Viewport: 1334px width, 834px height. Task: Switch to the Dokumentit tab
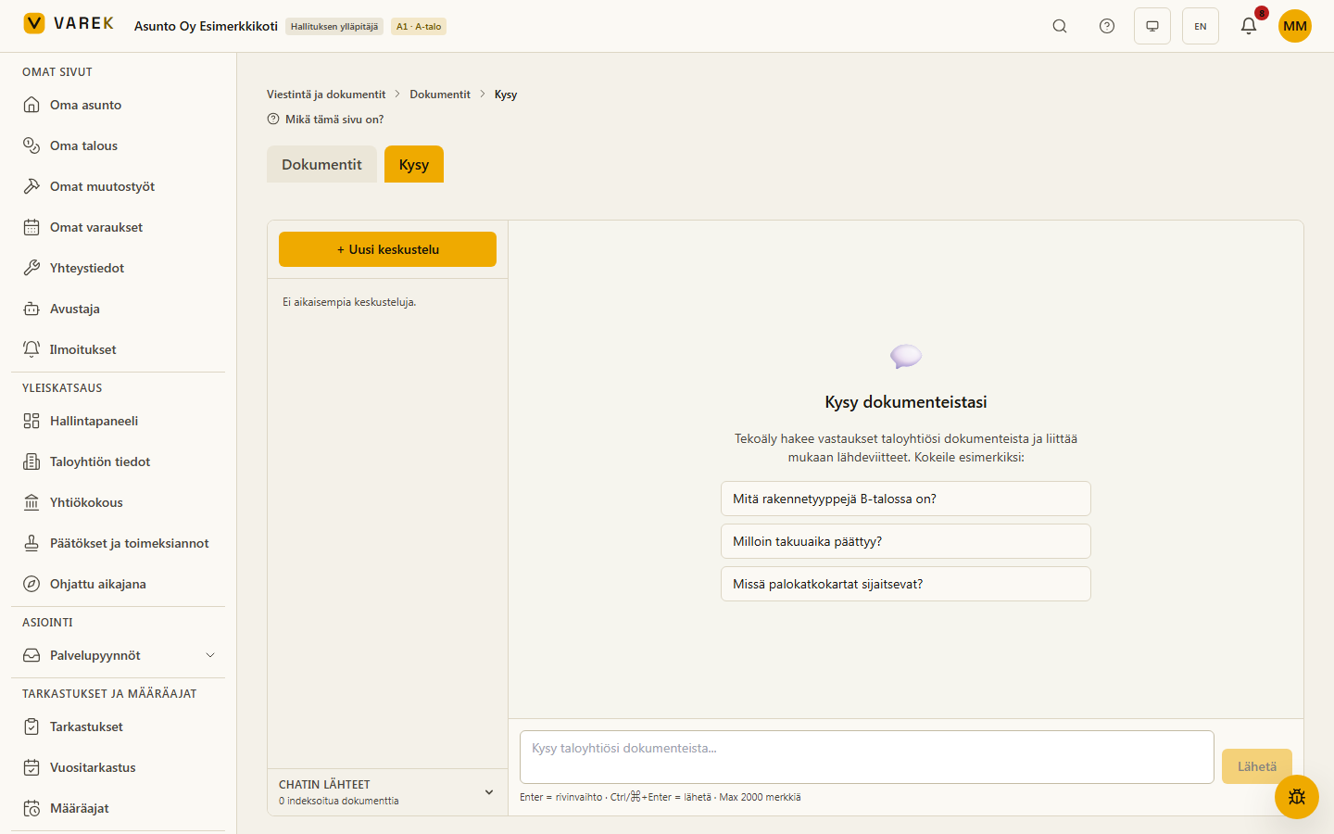(x=321, y=164)
